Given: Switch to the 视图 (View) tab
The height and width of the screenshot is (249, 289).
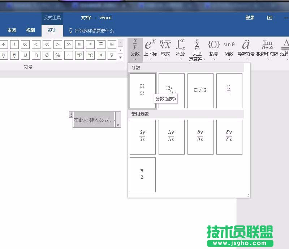Looking at the screenshot, I should click(x=31, y=30).
